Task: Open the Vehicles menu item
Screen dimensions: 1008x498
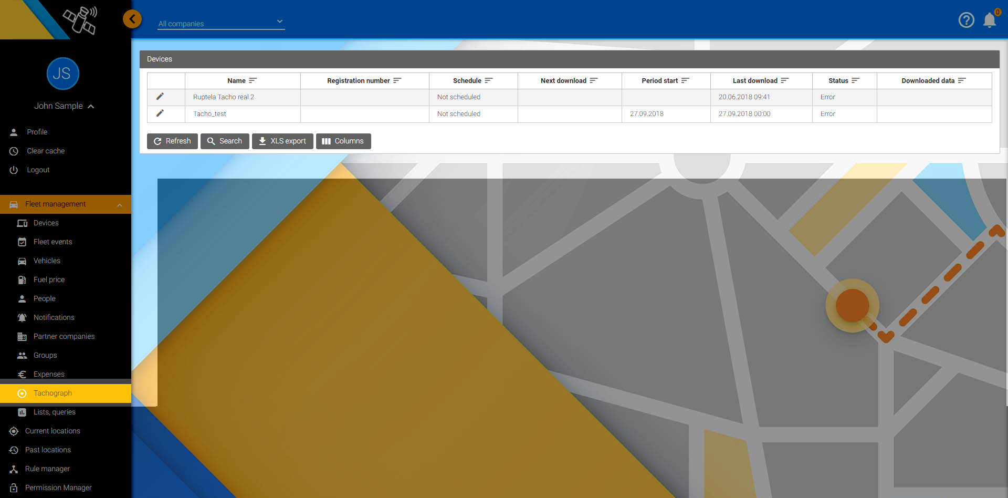Action: [x=47, y=261]
